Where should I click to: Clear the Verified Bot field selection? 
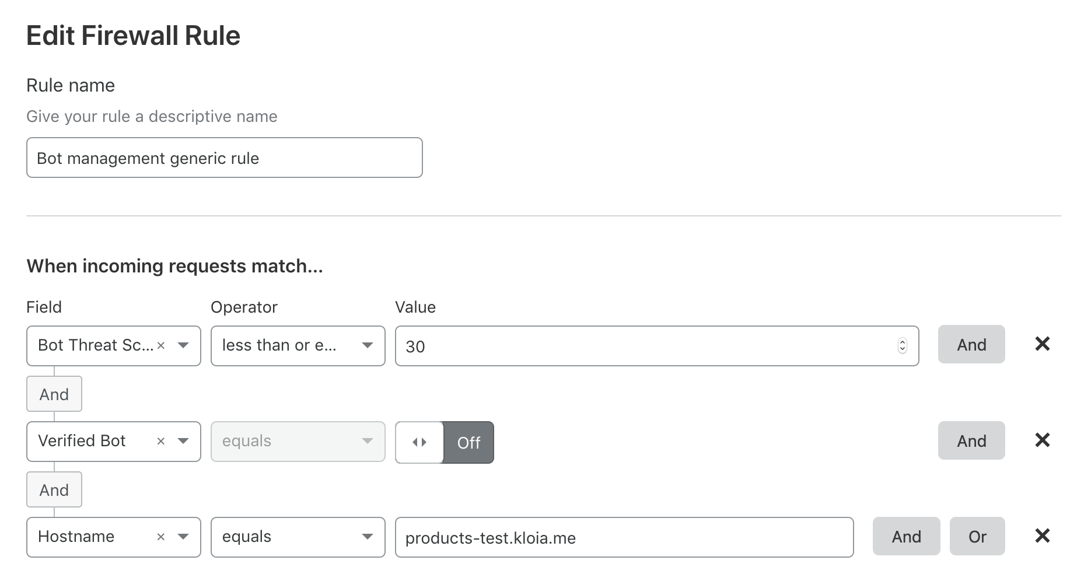tap(161, 442)
